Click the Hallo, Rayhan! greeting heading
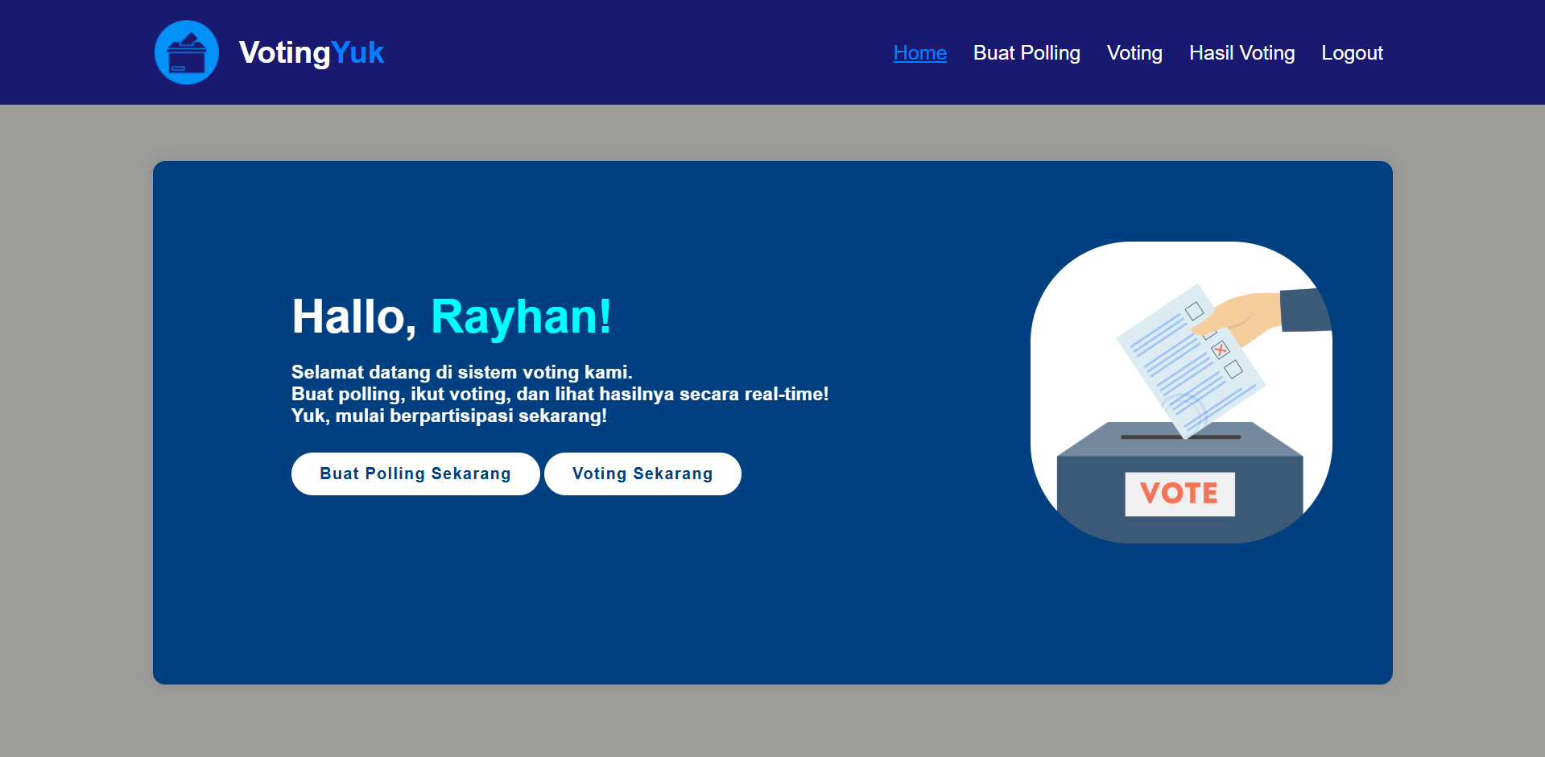1545x757 pixels. click(x=452, y=316)
